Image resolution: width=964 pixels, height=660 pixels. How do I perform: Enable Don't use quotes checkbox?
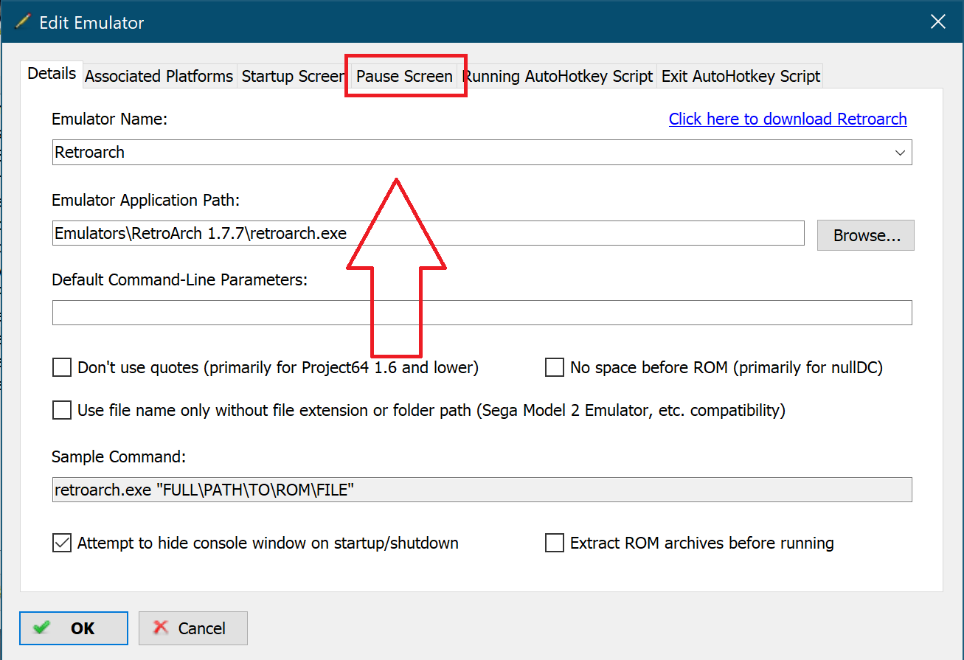62,367
